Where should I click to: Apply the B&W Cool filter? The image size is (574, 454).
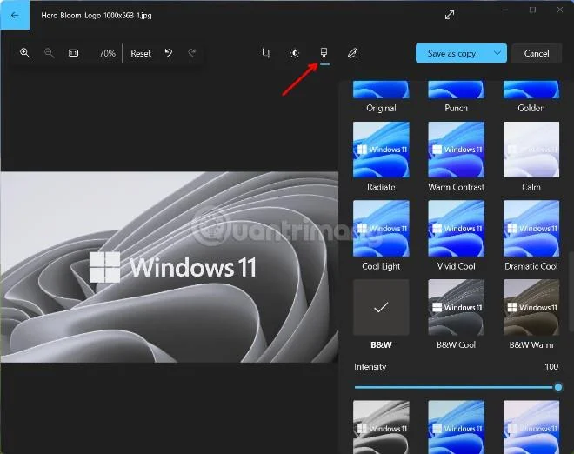click(x=456, y=307)
